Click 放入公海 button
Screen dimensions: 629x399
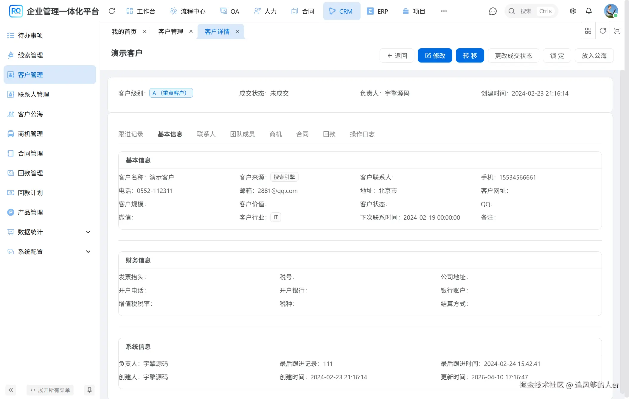click(594, 55)
